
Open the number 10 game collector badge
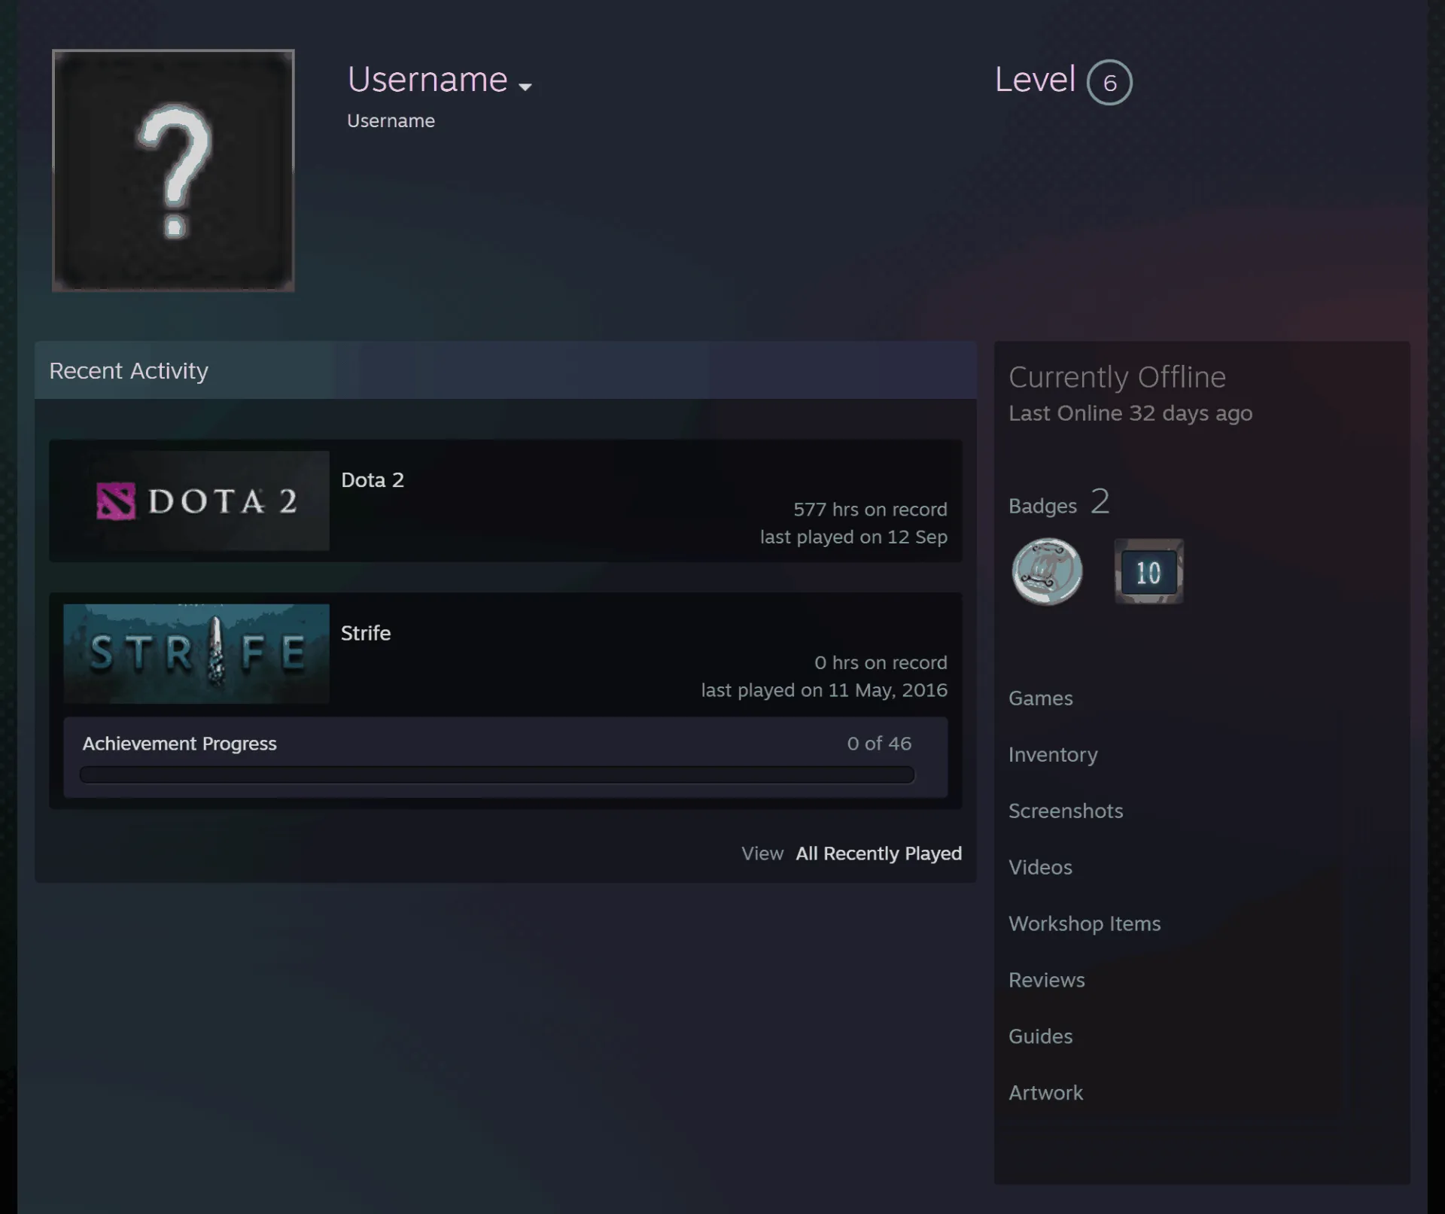pos(1148,571)
